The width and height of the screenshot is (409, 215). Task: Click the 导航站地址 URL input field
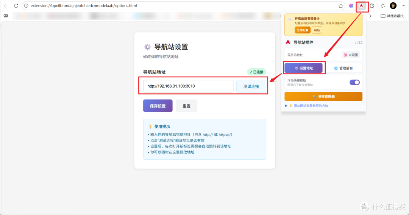point(188,86)
